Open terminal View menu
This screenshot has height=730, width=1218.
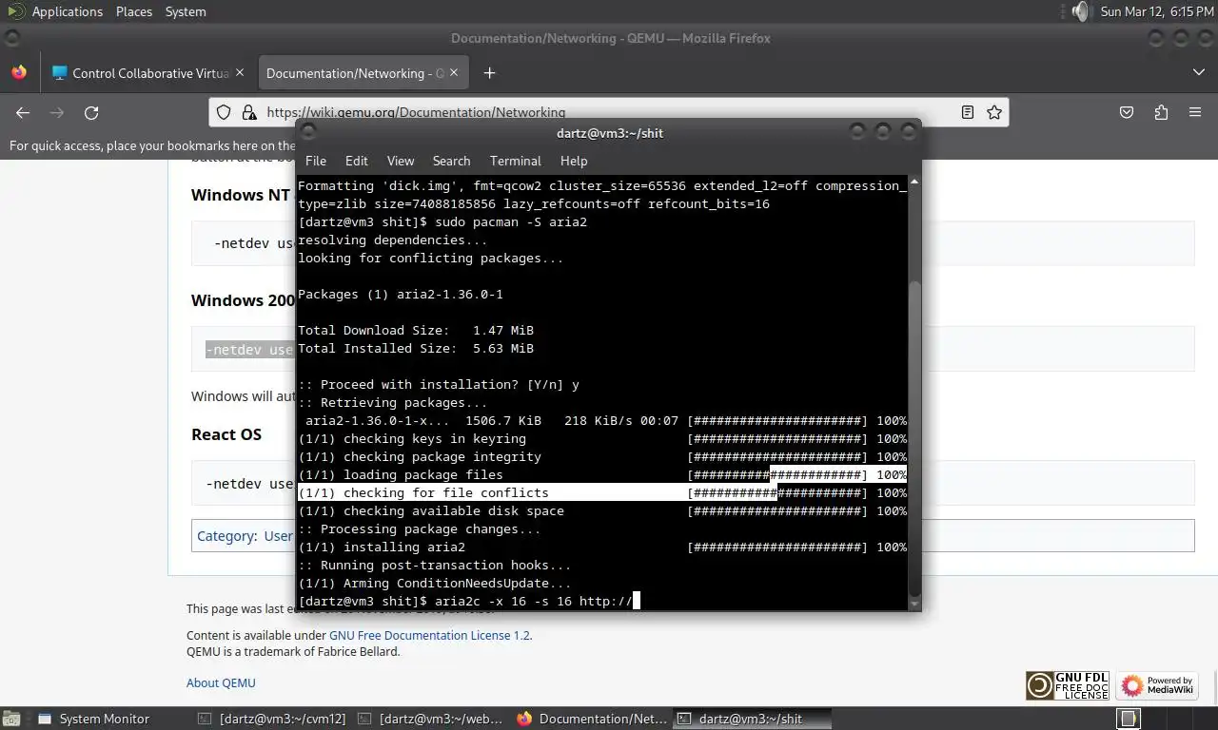click(401, 161)
